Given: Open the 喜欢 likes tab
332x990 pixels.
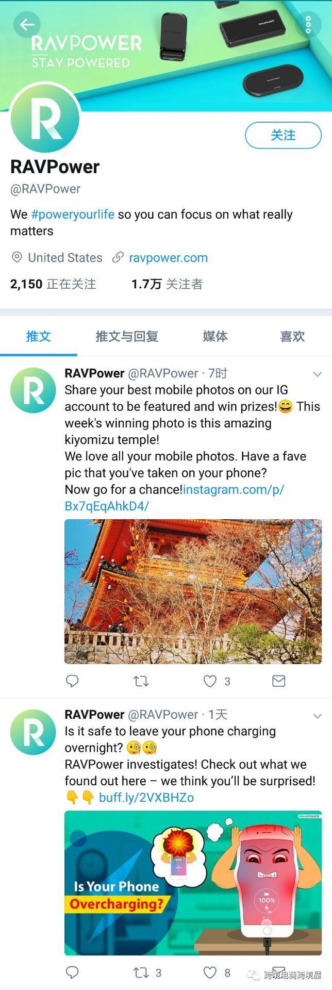Looking at the screenshot, I should click(x=292, y=337).
